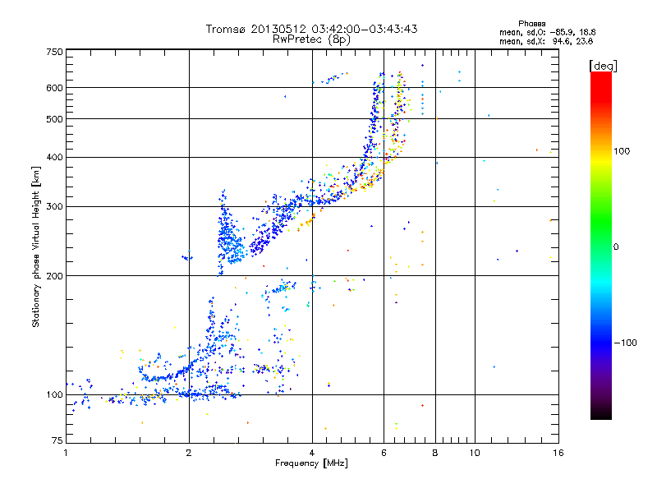The width and height of the screenshot is (657, 493).
Task: Click the x-axis tick label '8'
Action: tap(435, 453)
